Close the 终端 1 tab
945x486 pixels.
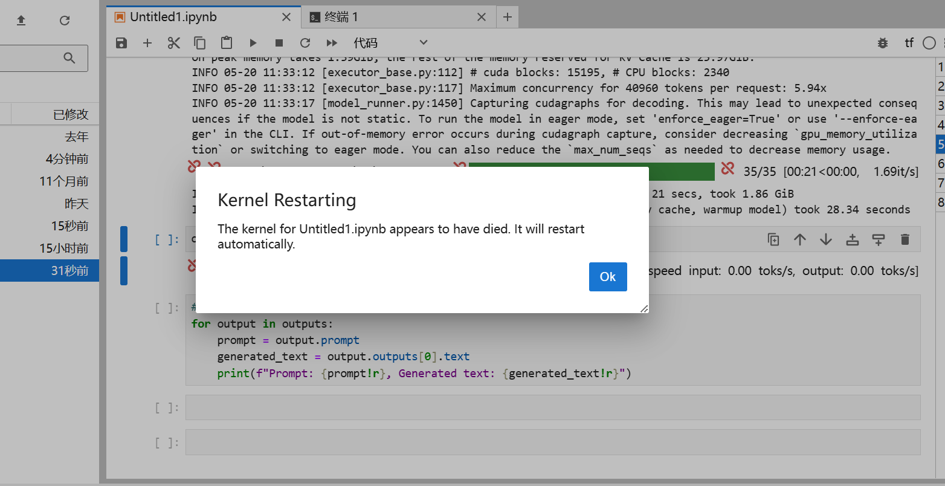(x=482, y=17)
